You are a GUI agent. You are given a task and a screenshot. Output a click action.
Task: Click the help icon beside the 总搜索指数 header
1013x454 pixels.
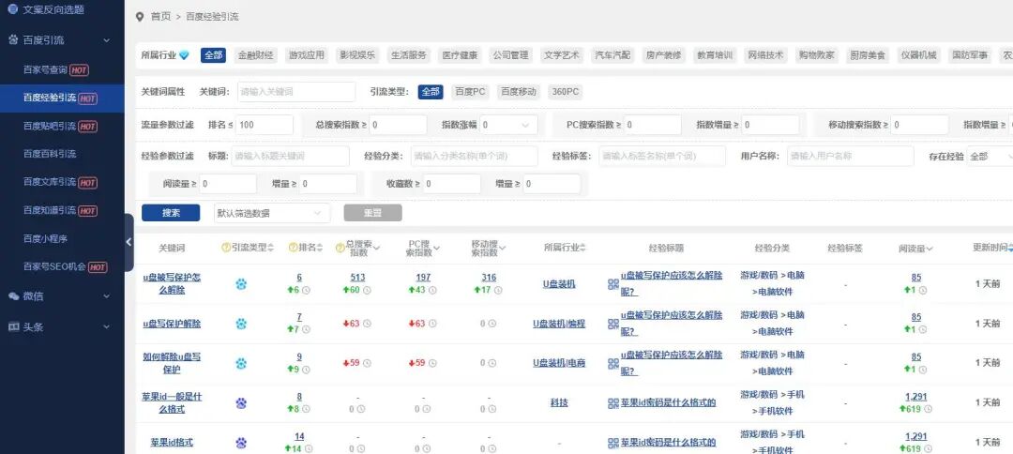[340, 248]
